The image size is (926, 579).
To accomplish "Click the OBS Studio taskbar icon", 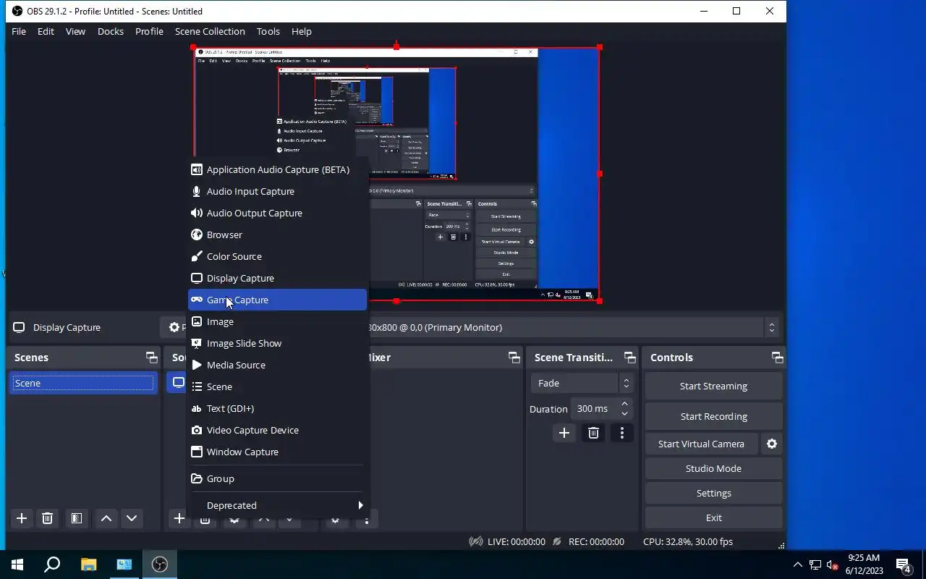I will coord(160,565).
